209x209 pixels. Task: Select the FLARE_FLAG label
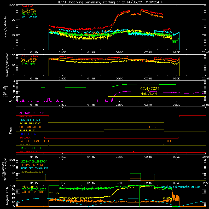click(27, 130)
